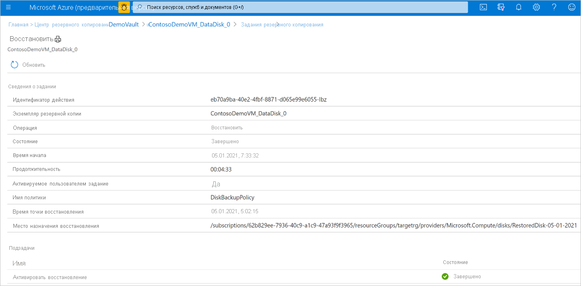
Task: Open directory and subscription filter
Action: 501,7
